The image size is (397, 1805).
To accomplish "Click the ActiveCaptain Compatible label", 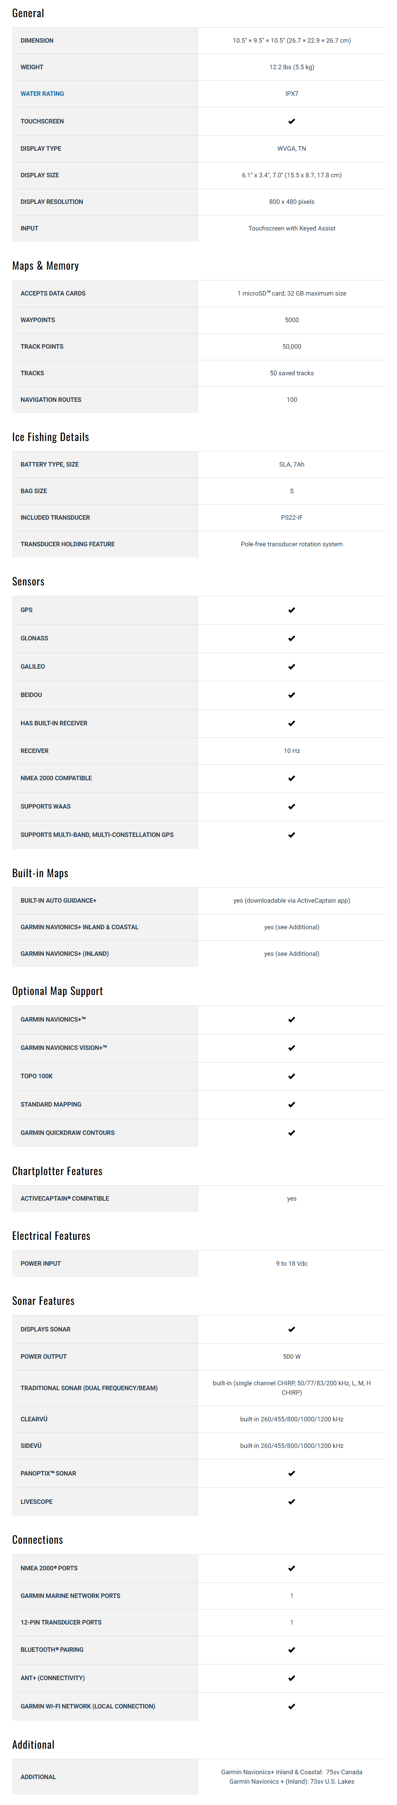I will pos(64,1198).
